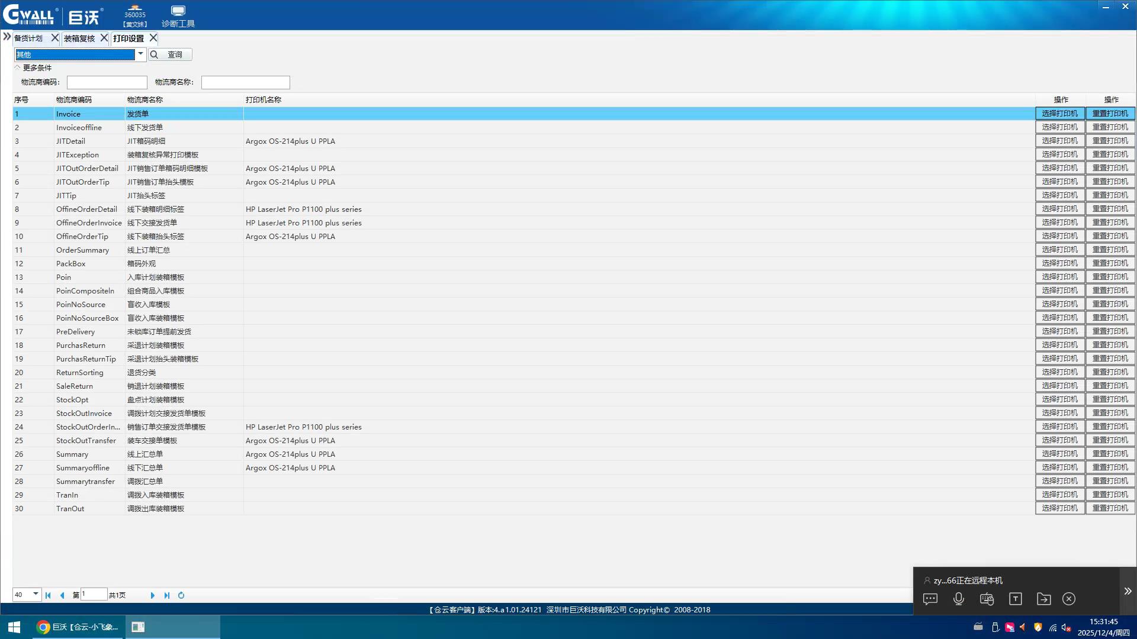Viewport: 1137px width, 639px height.
Task: Go to next page arrow
Action: (x=152, y=595)
